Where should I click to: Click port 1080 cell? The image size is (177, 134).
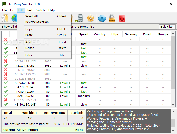point(48,83)
